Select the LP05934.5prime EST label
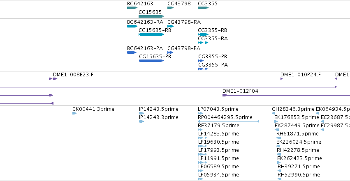The width and height of the screenshot is (350, 181). point(218,174)
